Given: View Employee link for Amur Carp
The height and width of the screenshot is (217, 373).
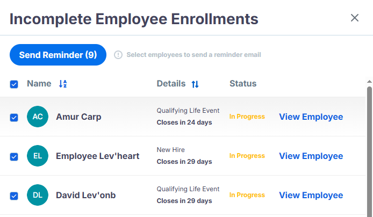Looking at the screenshot, I should 311,117.
